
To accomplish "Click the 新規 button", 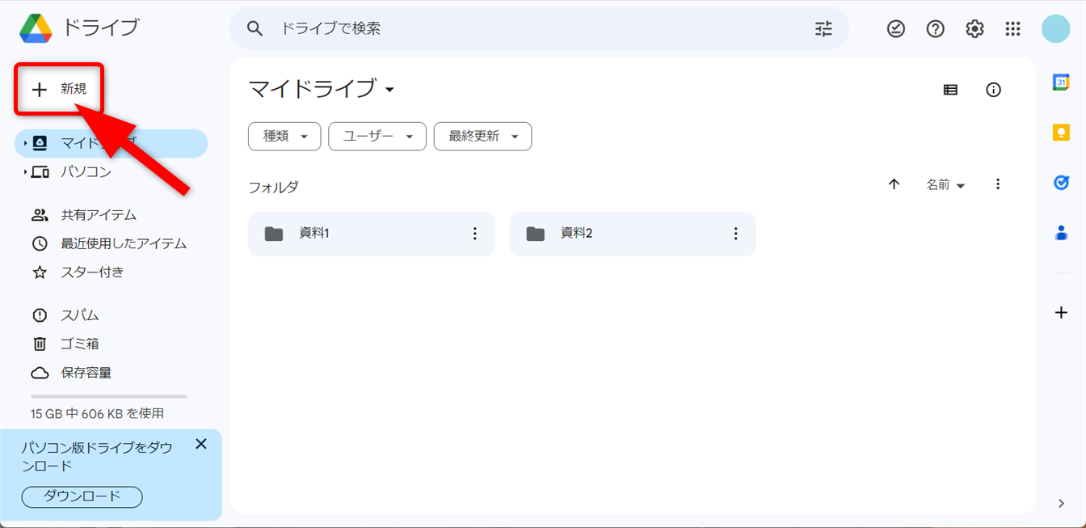I will pos(60,89).
